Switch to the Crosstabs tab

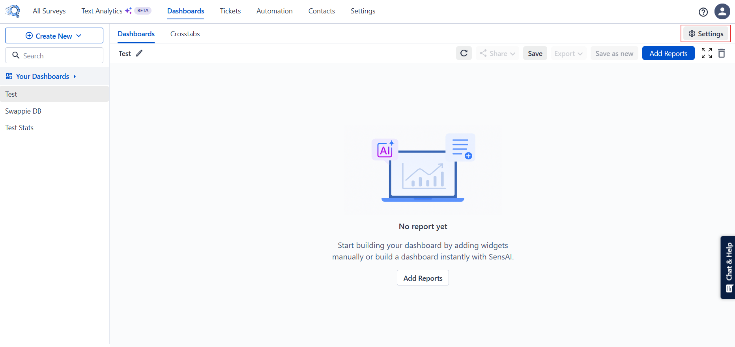[x=185, y=34]
